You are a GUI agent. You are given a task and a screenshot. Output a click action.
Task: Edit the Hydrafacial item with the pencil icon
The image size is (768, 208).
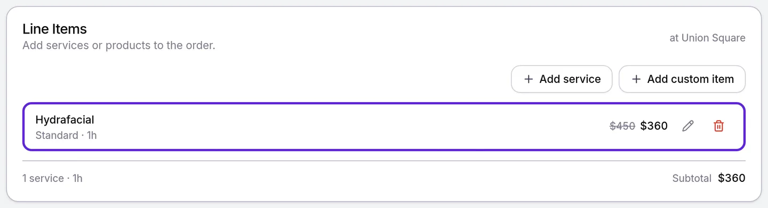tap(688, 126)
